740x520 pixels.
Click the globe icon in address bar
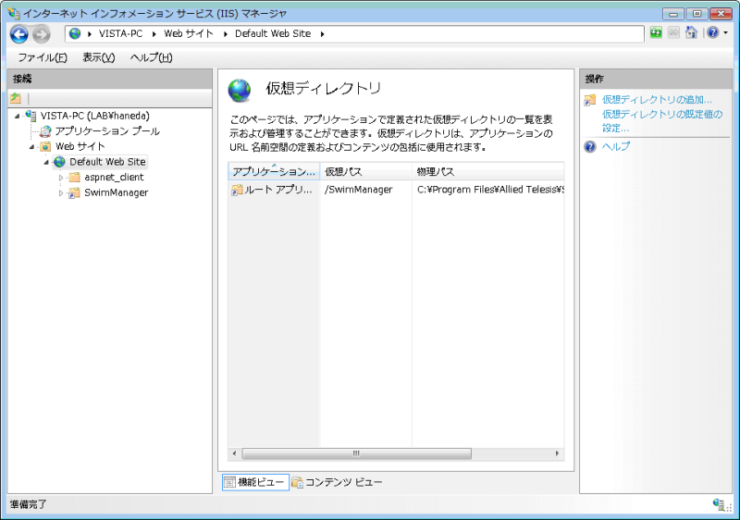[x=75, y=33]
